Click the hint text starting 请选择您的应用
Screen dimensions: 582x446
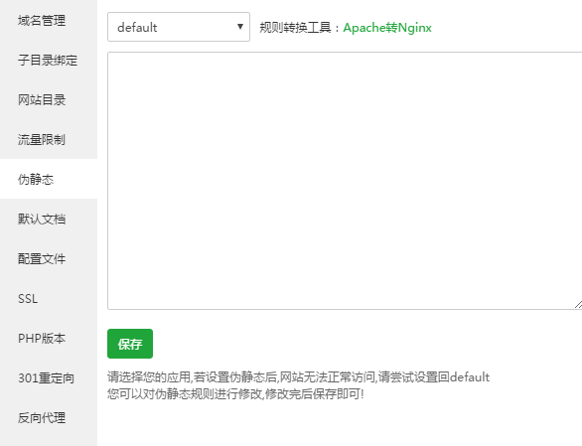point(298,377)
